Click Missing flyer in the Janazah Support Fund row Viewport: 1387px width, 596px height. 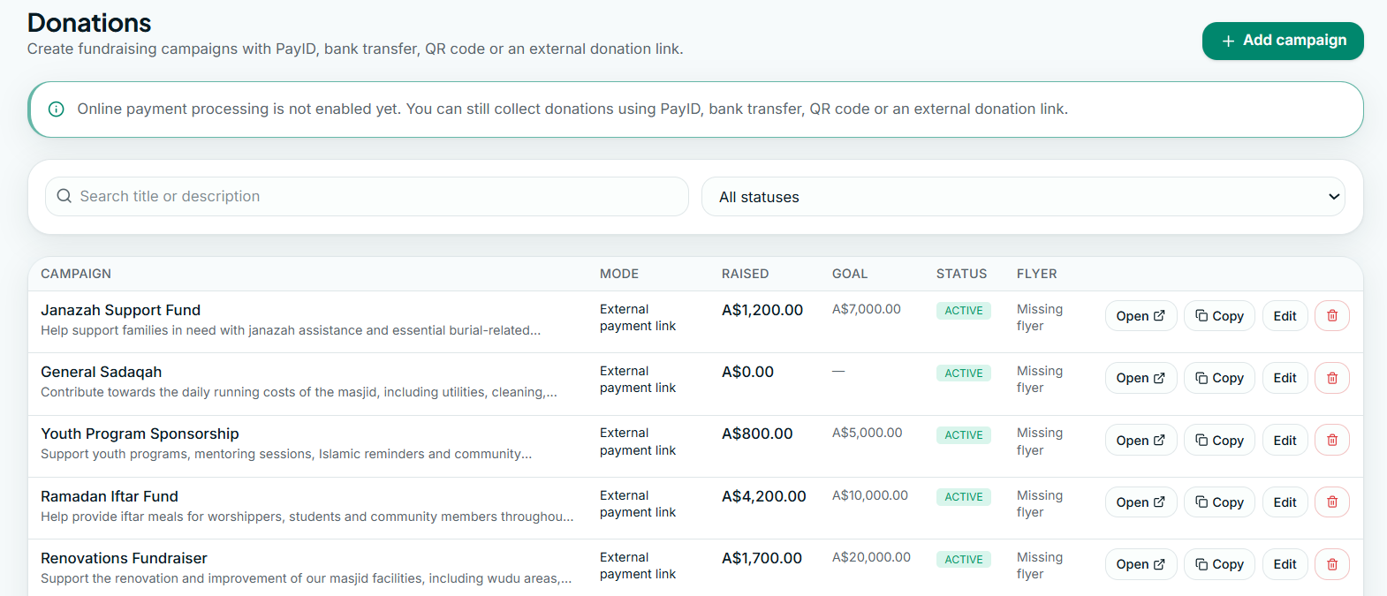coord(1040,317)
